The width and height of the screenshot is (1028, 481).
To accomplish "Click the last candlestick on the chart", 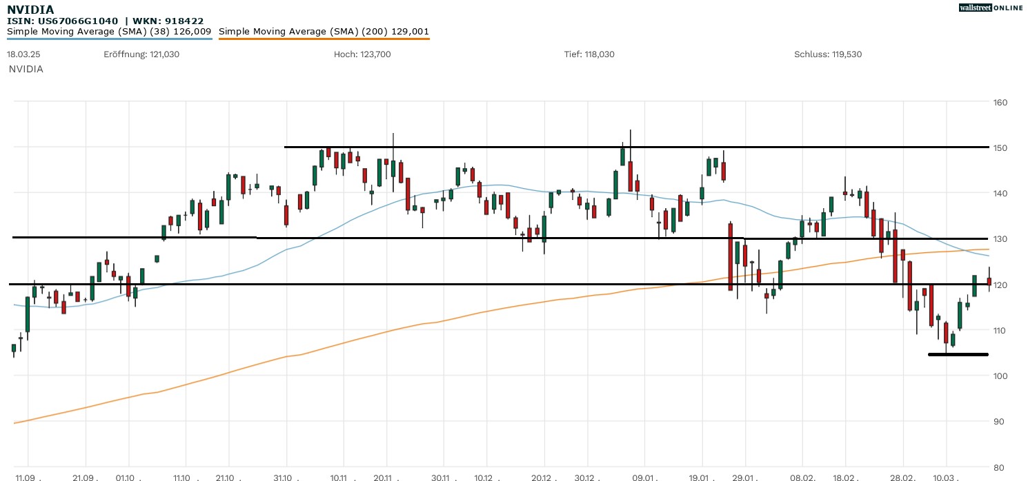I will (989, 280).
